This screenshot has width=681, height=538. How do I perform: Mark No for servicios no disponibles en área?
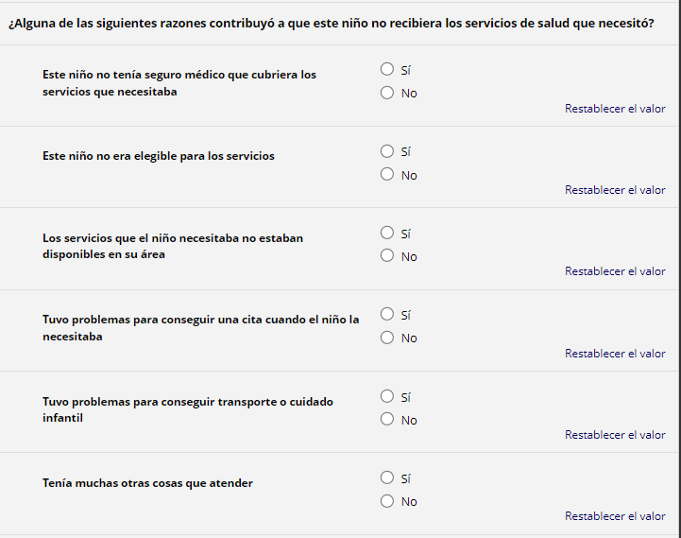tap(386, 255)
